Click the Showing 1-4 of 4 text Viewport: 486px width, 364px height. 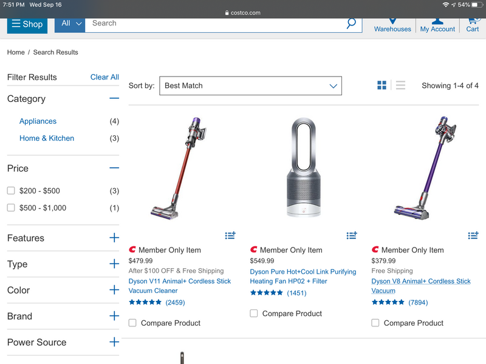450,86
